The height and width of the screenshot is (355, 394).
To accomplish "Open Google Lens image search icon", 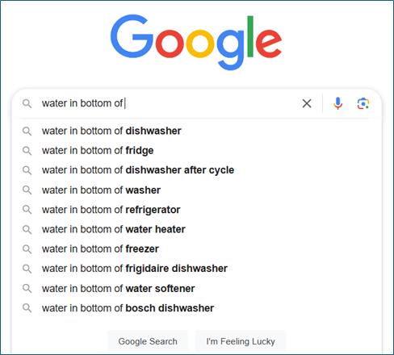I will point(363,103).
